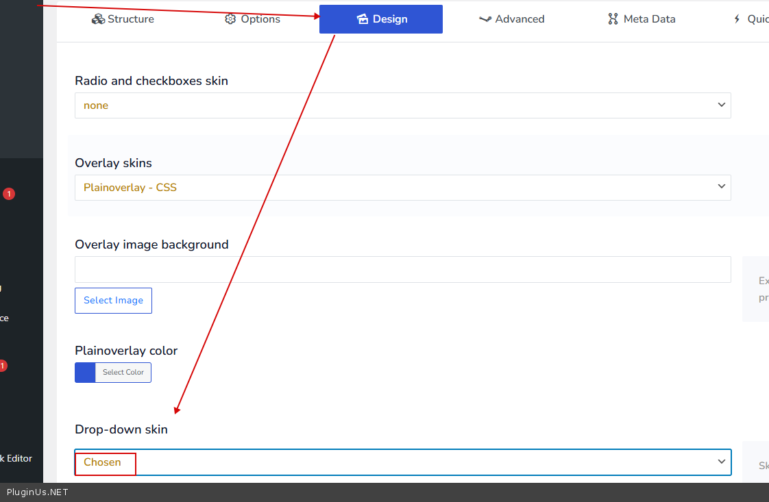Image resolution: width=769 pixels, height=502 pixels.
Task: Click the Design tab's icon
Action: pos(363,19)
